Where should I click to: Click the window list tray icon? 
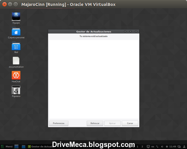point(179,146)
